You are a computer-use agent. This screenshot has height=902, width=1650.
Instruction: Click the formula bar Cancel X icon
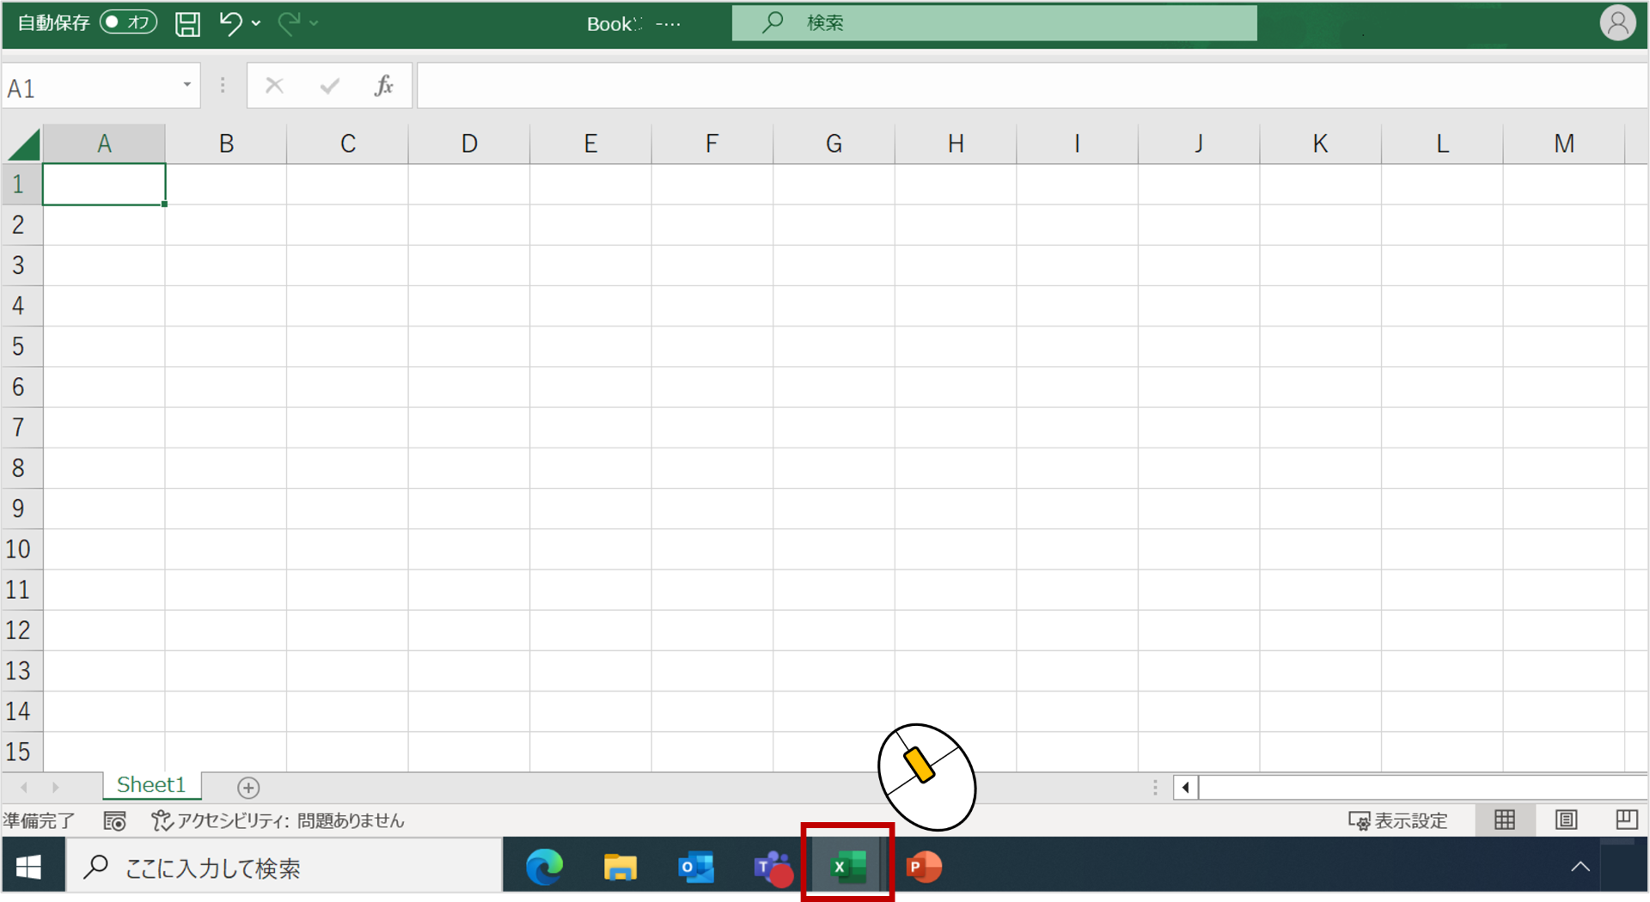pyautogui.click(x=274, y=86)
